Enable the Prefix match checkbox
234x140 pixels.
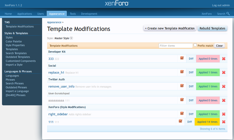click(195, 45)
